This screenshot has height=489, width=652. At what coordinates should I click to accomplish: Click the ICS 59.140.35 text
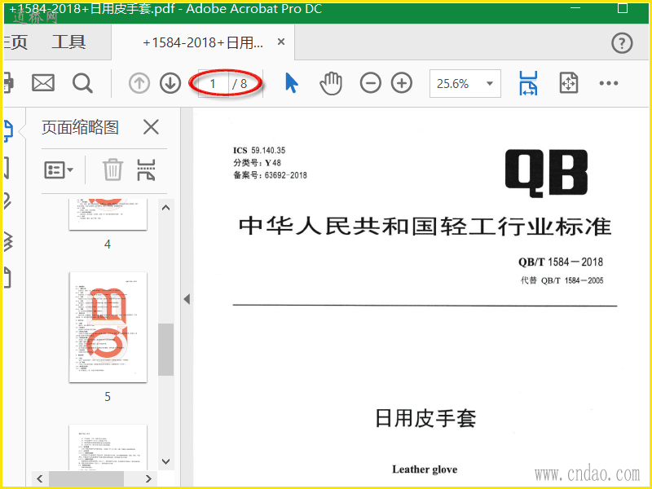(259, 150)
